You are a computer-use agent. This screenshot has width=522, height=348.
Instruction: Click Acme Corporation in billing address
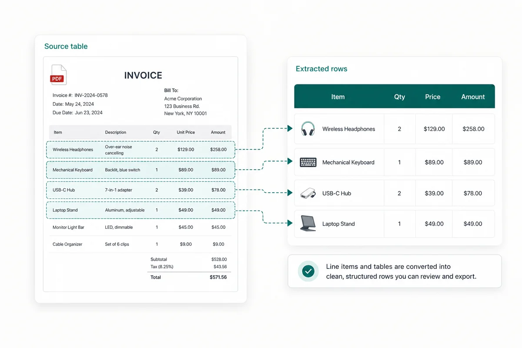[x=183, y=99]
